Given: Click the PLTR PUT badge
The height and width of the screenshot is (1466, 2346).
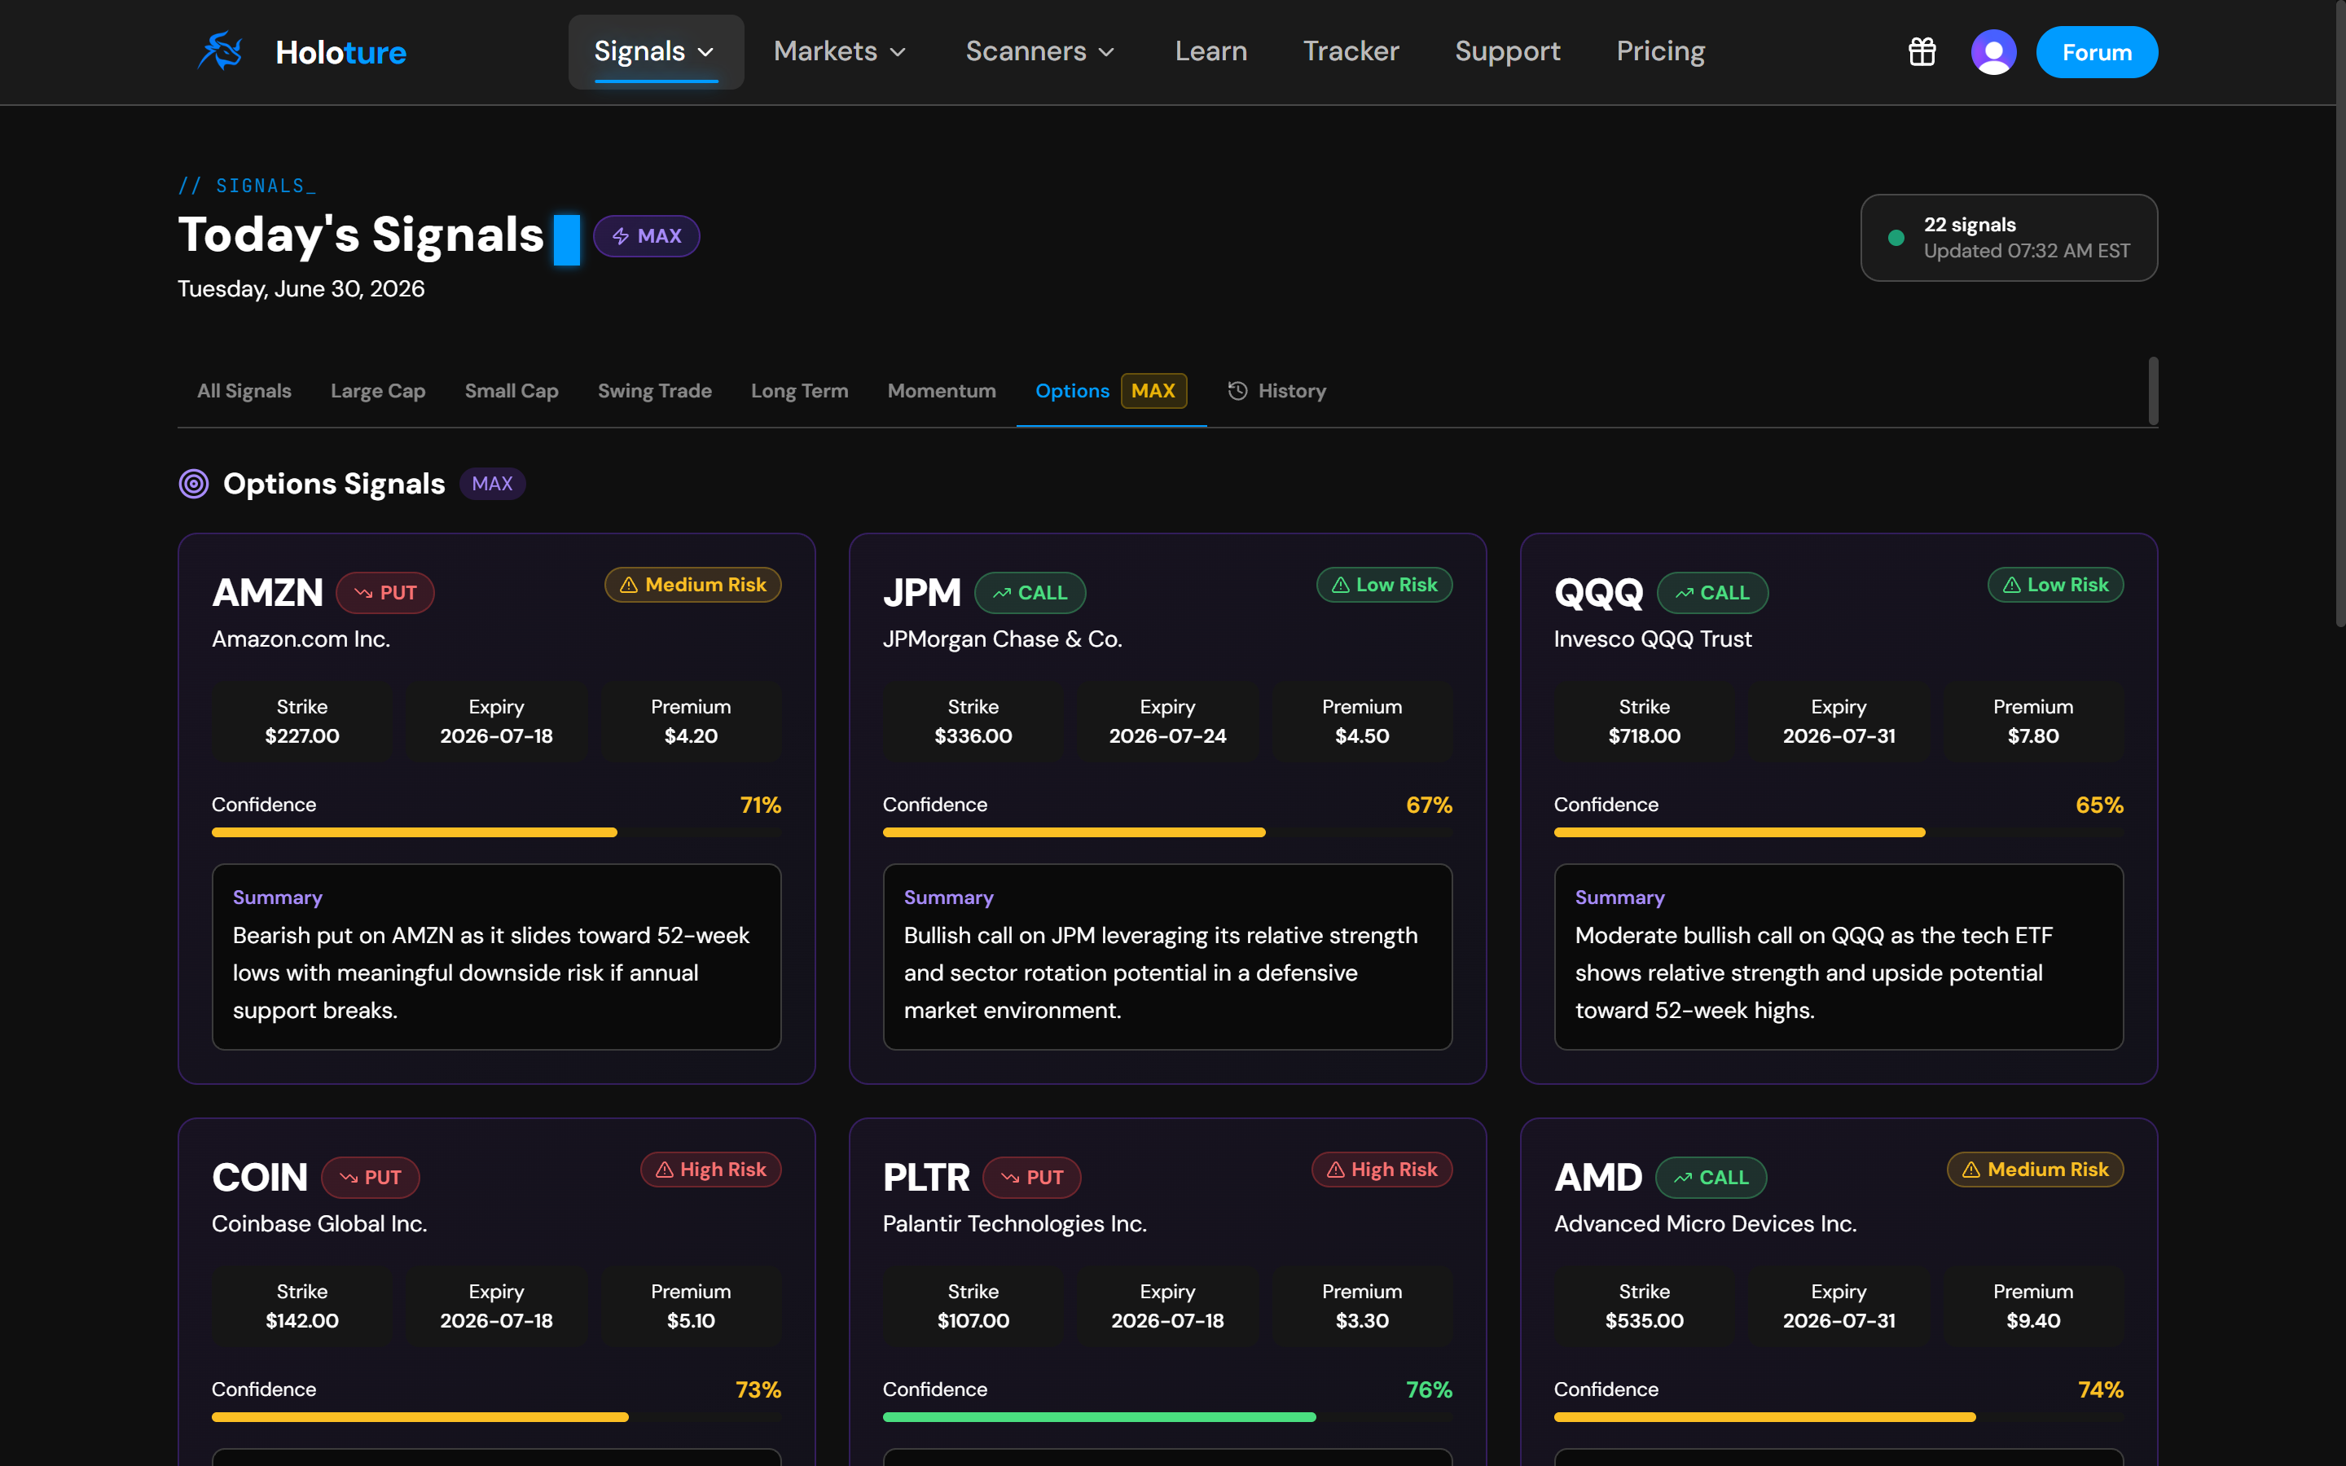Looking at the screenshot, I should [1031, 1177].
